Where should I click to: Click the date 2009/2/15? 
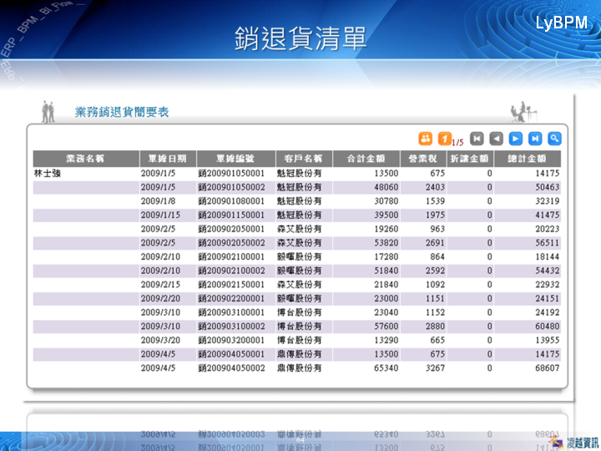click(160, 285)
